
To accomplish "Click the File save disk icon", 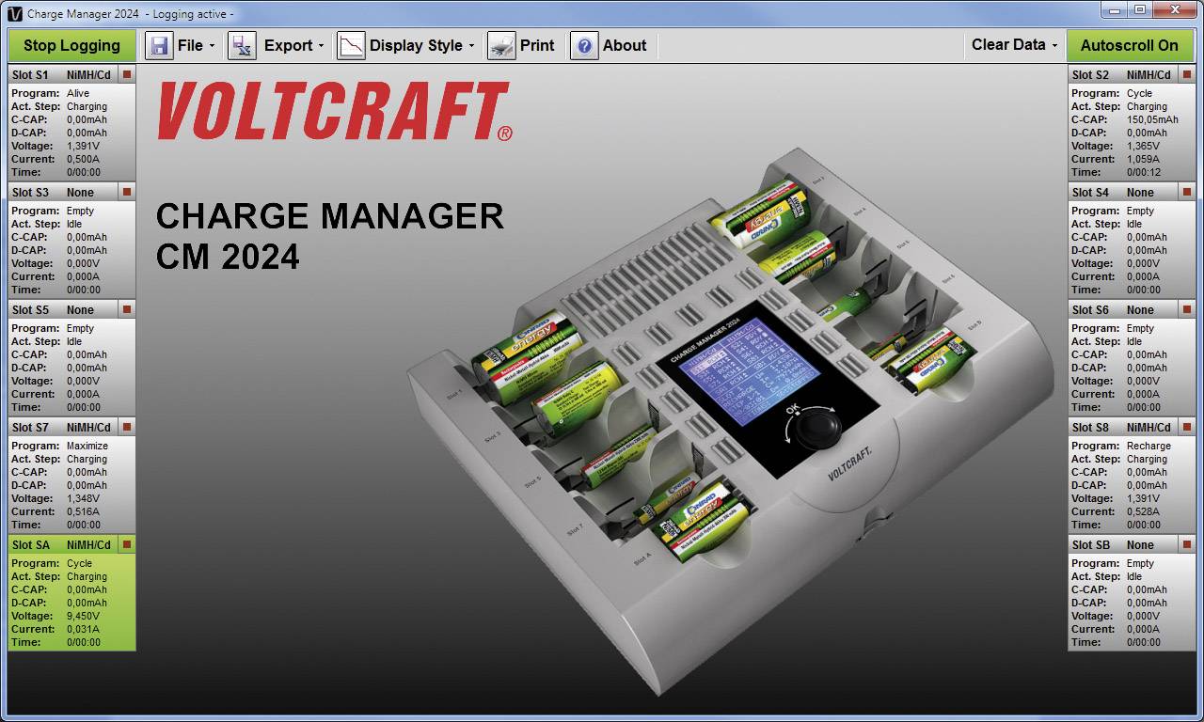I will coord(159,44).
